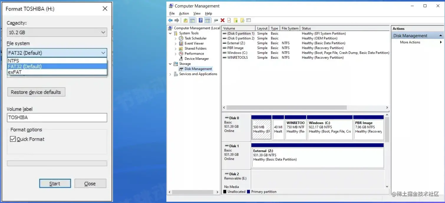445x203 pixels.
Task: Toggle Show/Hide Console Tree toolbar icon
Action: (x=192, y=20)
